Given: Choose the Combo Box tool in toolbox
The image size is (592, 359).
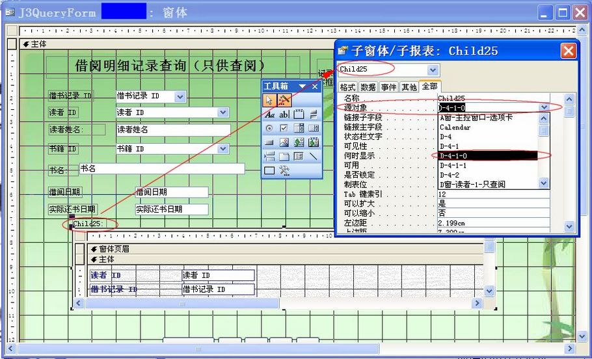Looking at the screenshot, I should click(299, 129).
